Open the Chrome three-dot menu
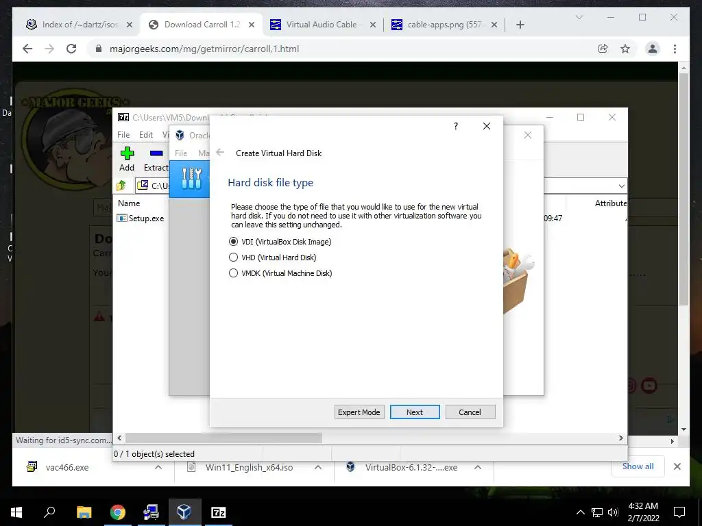The width and height of the screenshot is (702, 526). 675,49
